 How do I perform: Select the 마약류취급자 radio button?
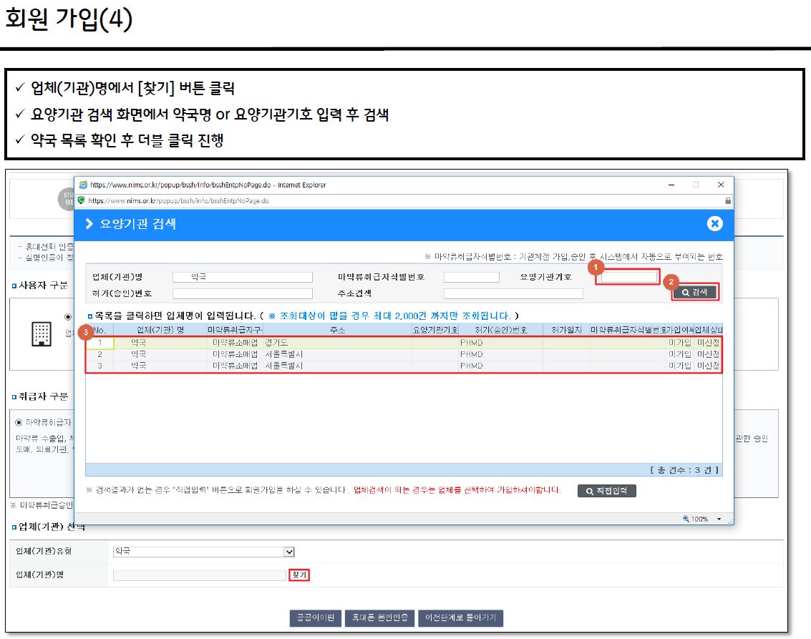coord(19,421)
